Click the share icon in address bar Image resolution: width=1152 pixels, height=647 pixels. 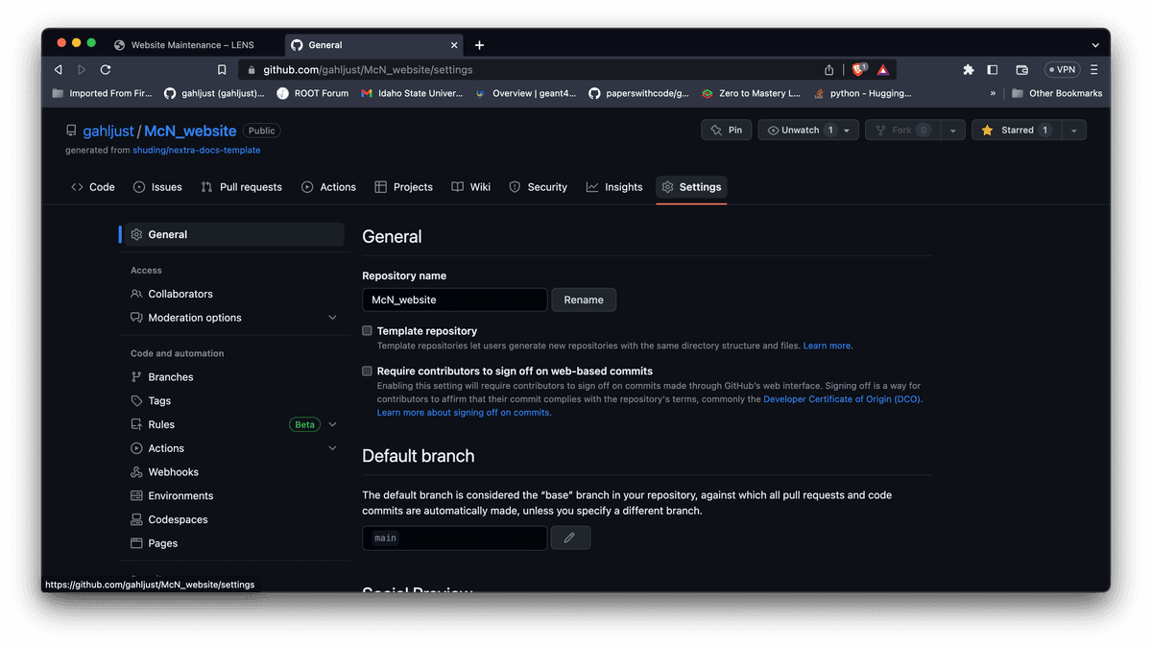829,70
